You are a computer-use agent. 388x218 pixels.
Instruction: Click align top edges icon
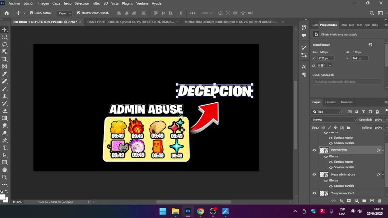coord(156,13)
